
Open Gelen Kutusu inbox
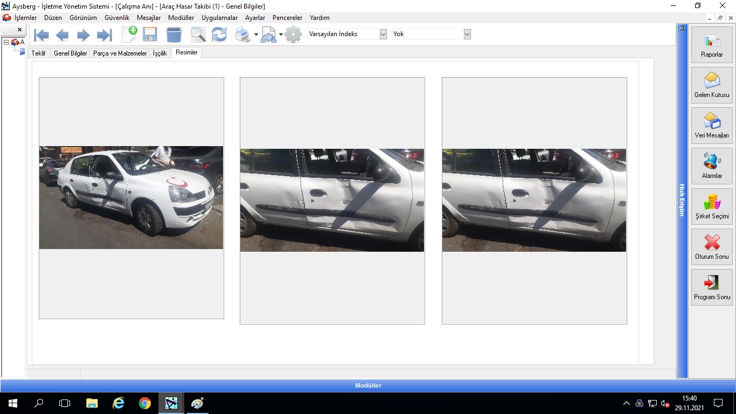(x=712, y=85)
